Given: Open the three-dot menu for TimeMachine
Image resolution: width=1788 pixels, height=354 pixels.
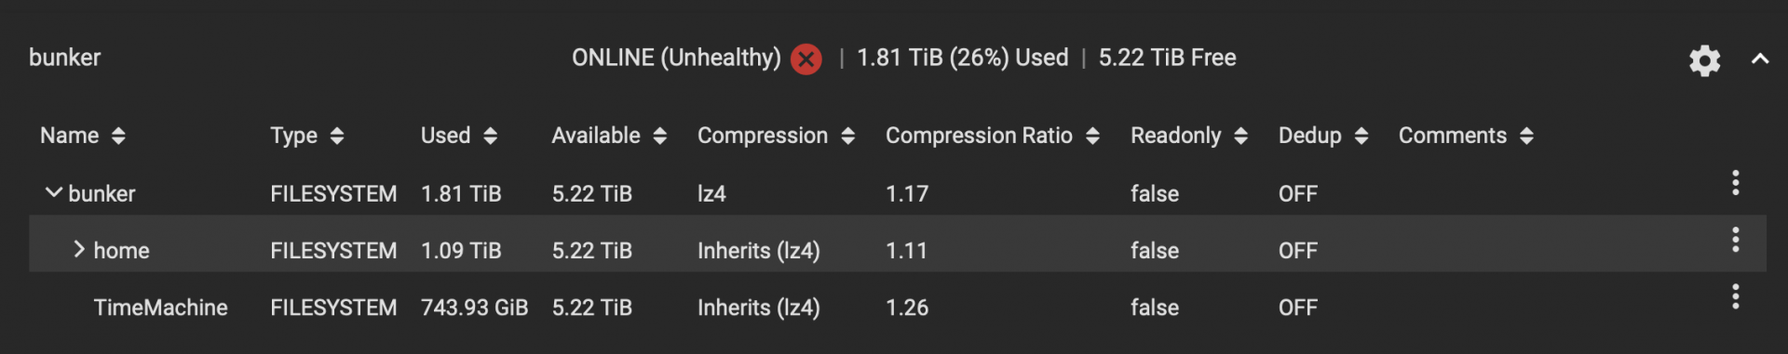Looking at the screenshot, I should tap(1735, 296).
